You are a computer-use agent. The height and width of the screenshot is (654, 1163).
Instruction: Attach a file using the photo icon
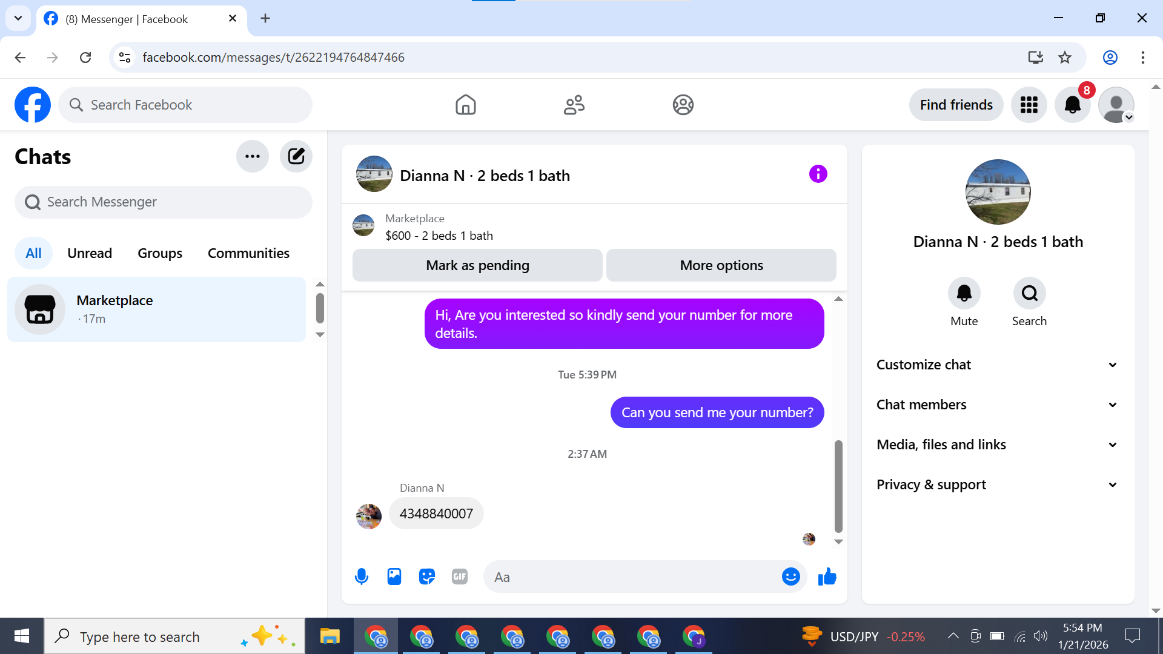[394, 576]
